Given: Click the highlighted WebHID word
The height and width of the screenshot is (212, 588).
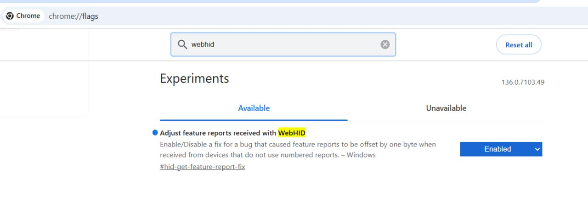Looking at the screenshot, I should point(292,133).
